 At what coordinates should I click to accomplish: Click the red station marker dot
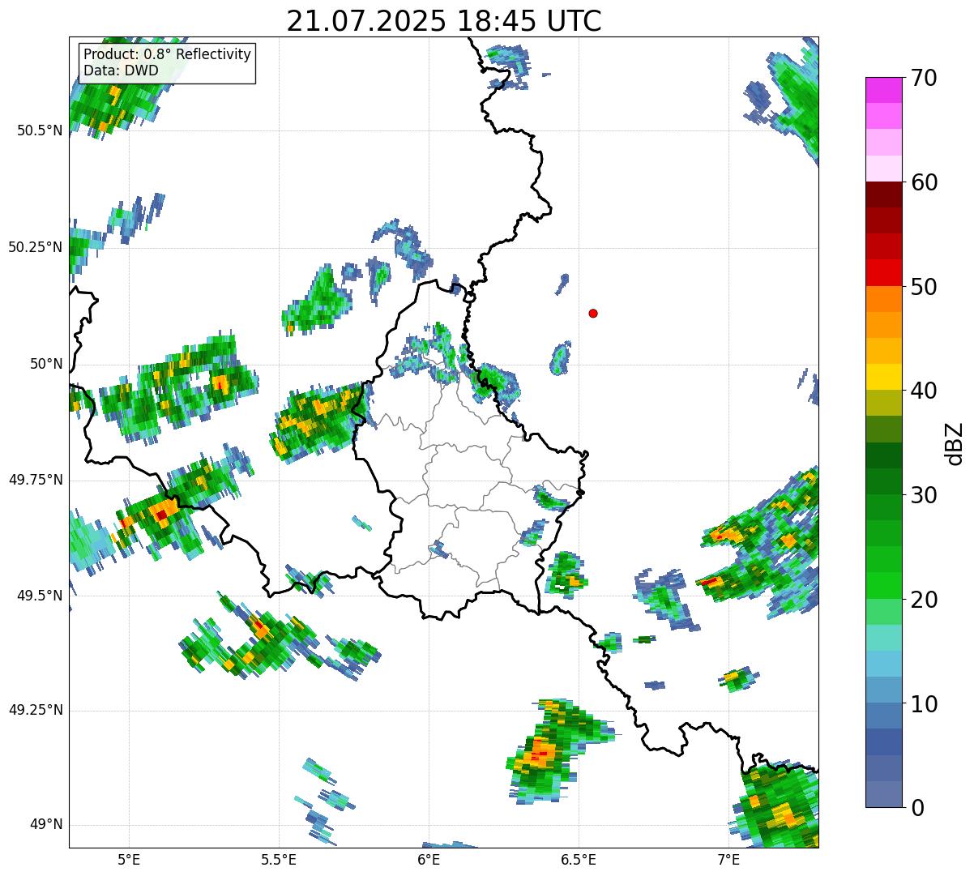coord(593,313)
